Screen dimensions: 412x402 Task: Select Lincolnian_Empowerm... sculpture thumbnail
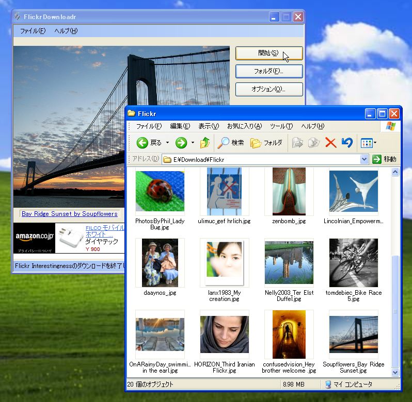354,191
